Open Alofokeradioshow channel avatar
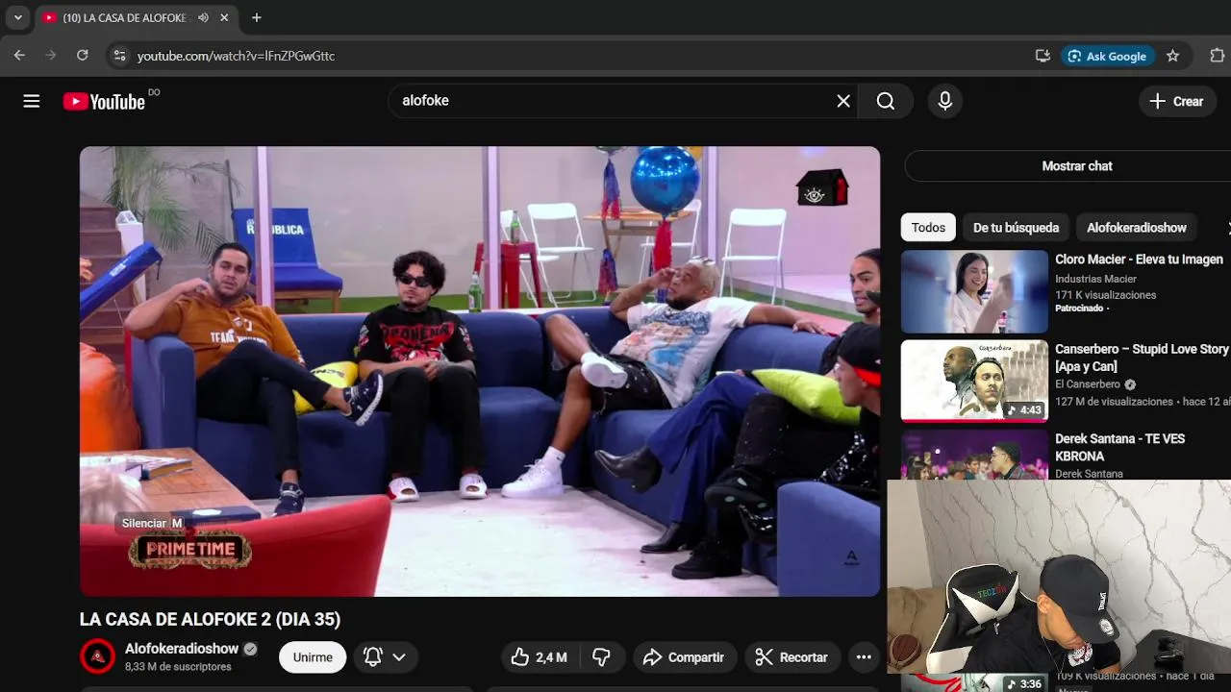The width and height of the screenshot is (1231, 692). click(97, 656)
